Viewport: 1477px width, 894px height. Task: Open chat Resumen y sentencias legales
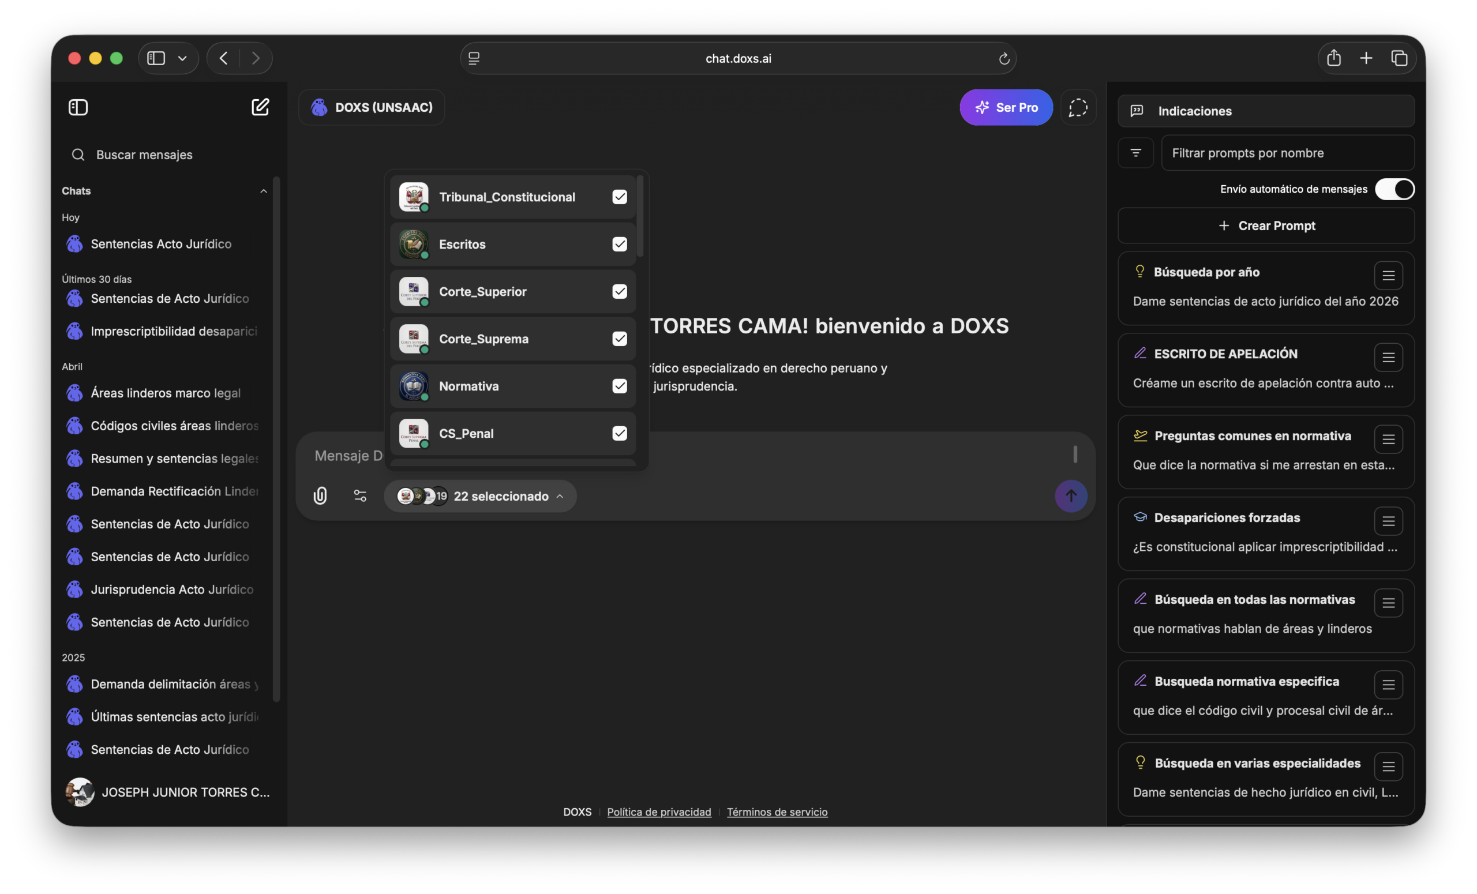[x=162, y=459]
